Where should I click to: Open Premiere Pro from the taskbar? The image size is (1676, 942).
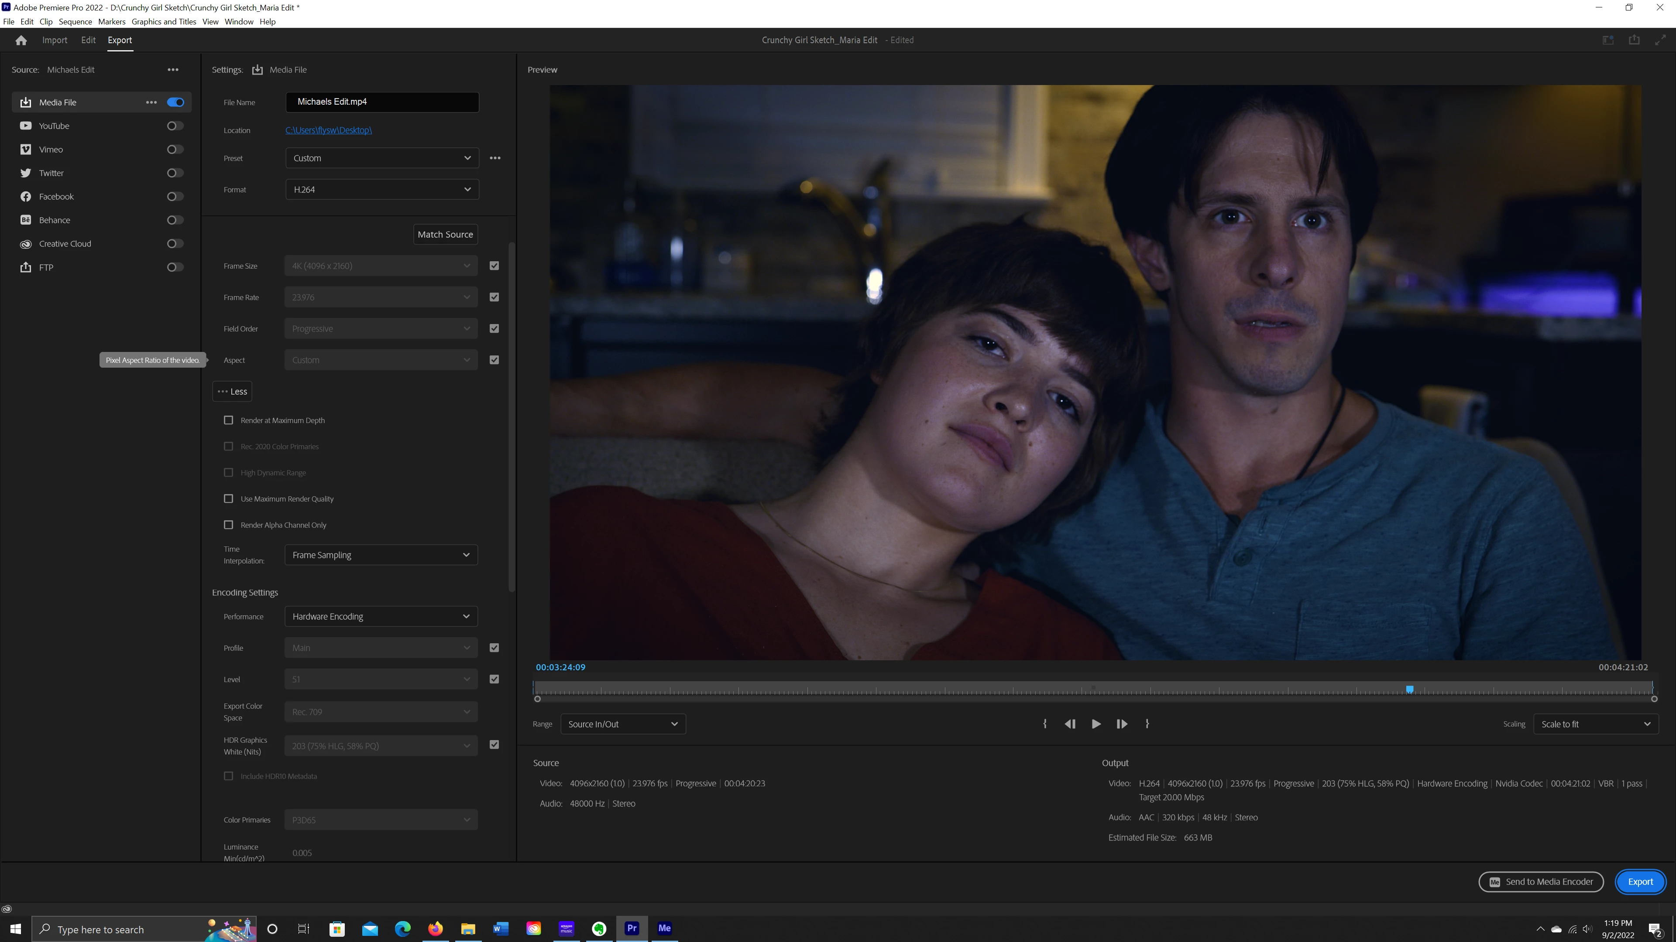[631, 928]
